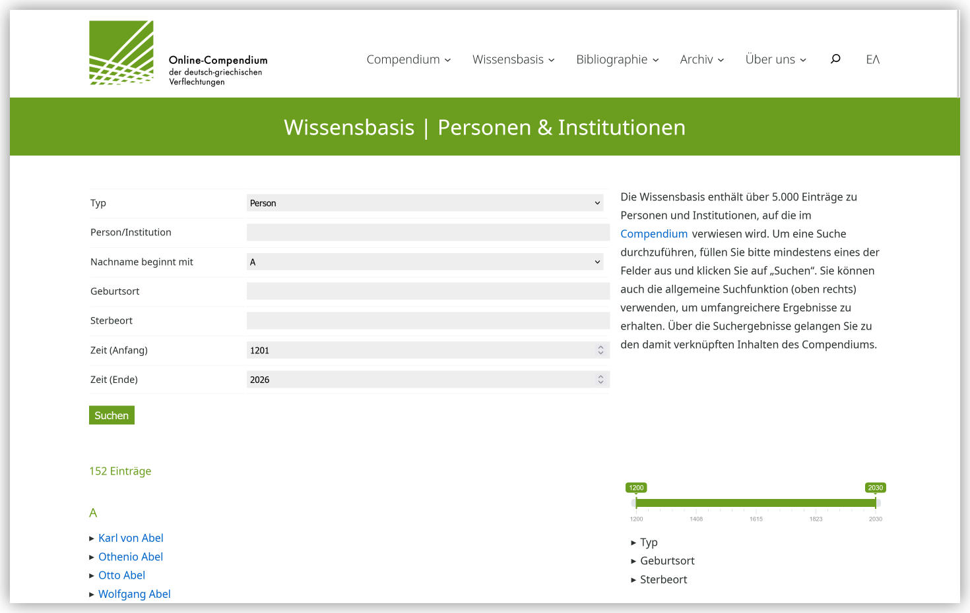The height and width of the screenshot is (613, 970).
Task: Expand the Geburtsort filter section
Action: 663,561
